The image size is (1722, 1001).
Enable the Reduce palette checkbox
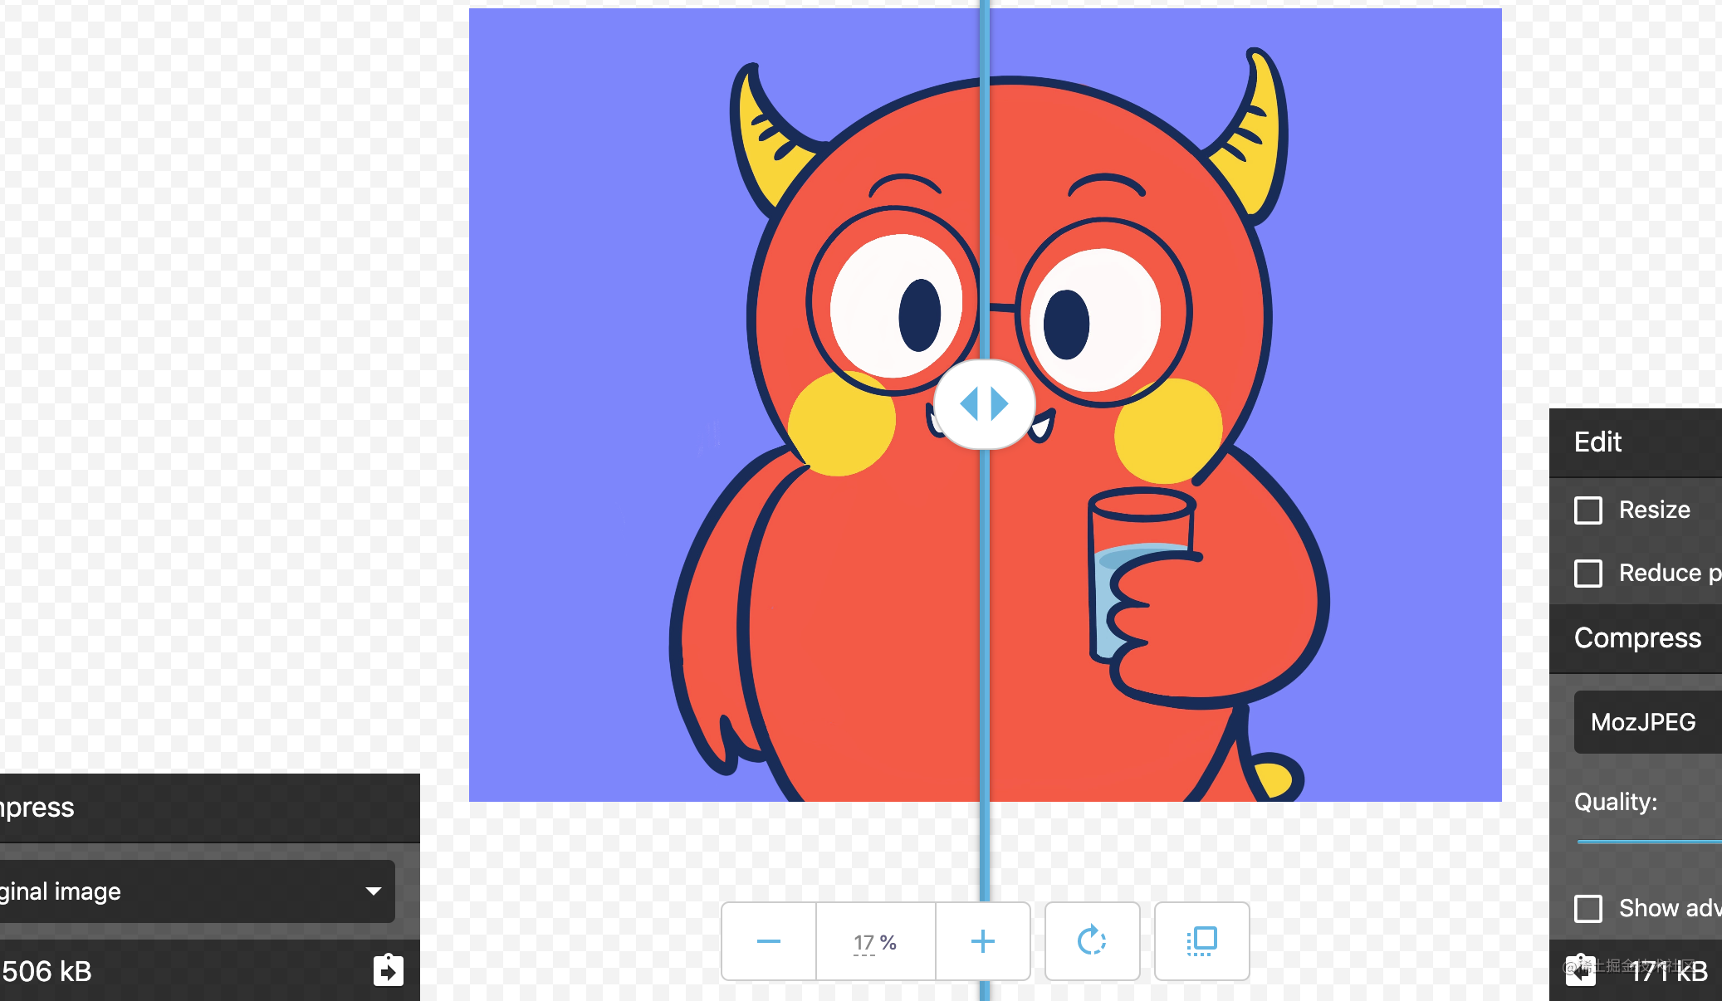pyautogui.click(x=1588, y=573)
